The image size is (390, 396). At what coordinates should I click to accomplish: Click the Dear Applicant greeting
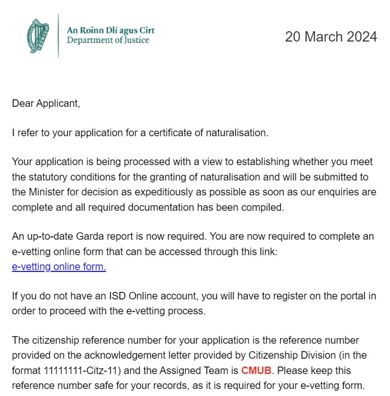pos(46,103)
